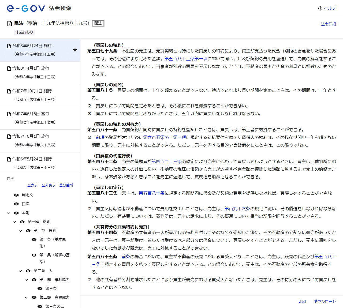The width and height of the screenshot is (343, 308).
Task: Click document icon for 令和7年6月1日 施行
Action: point(9,137)
